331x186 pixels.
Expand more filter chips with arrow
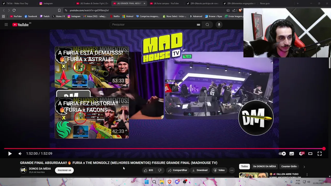(x=304, y=167)
